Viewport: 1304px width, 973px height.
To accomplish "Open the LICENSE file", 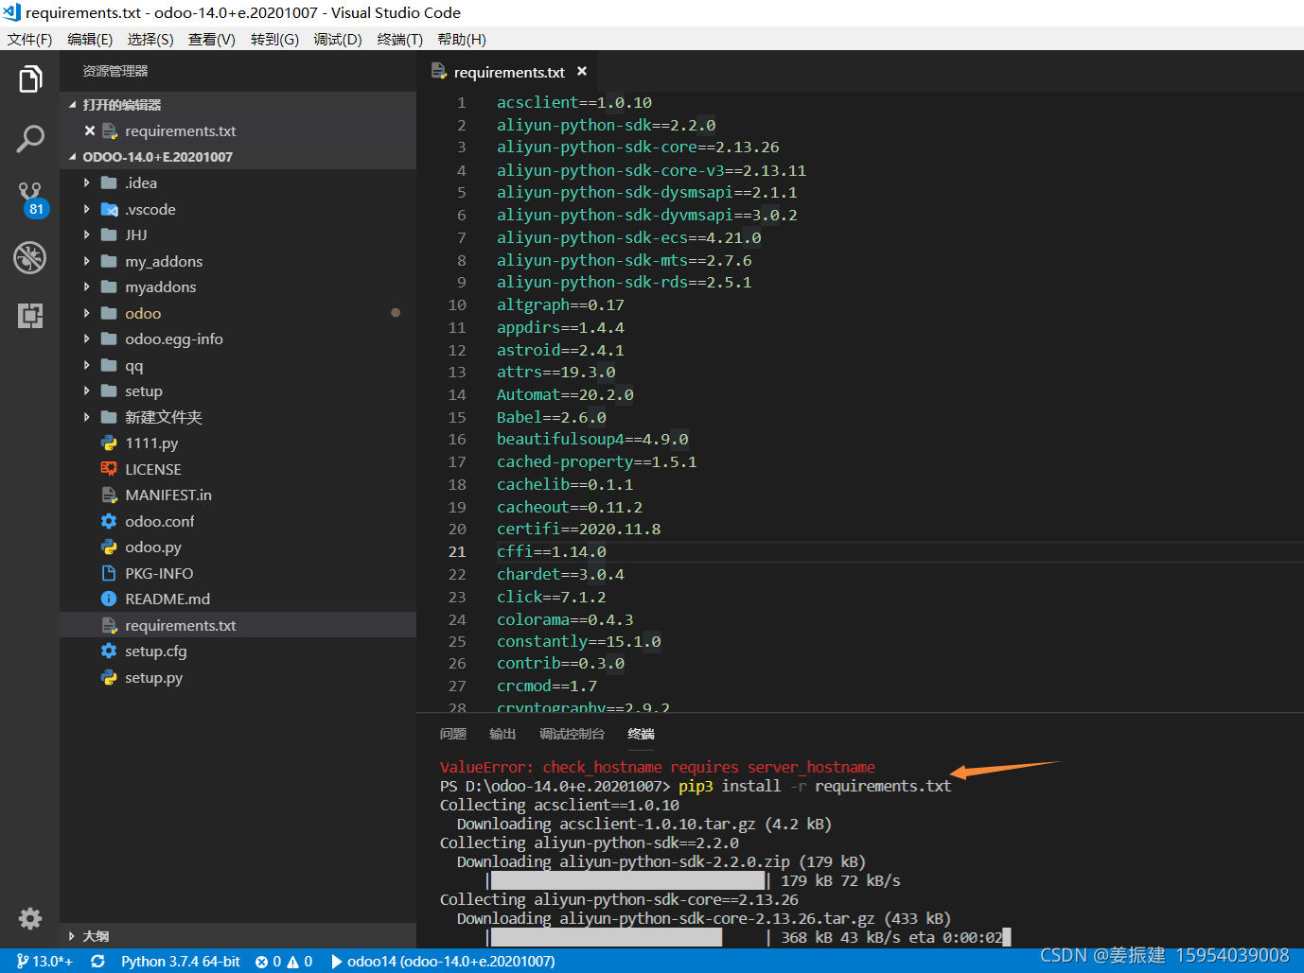I will point(238,469).
